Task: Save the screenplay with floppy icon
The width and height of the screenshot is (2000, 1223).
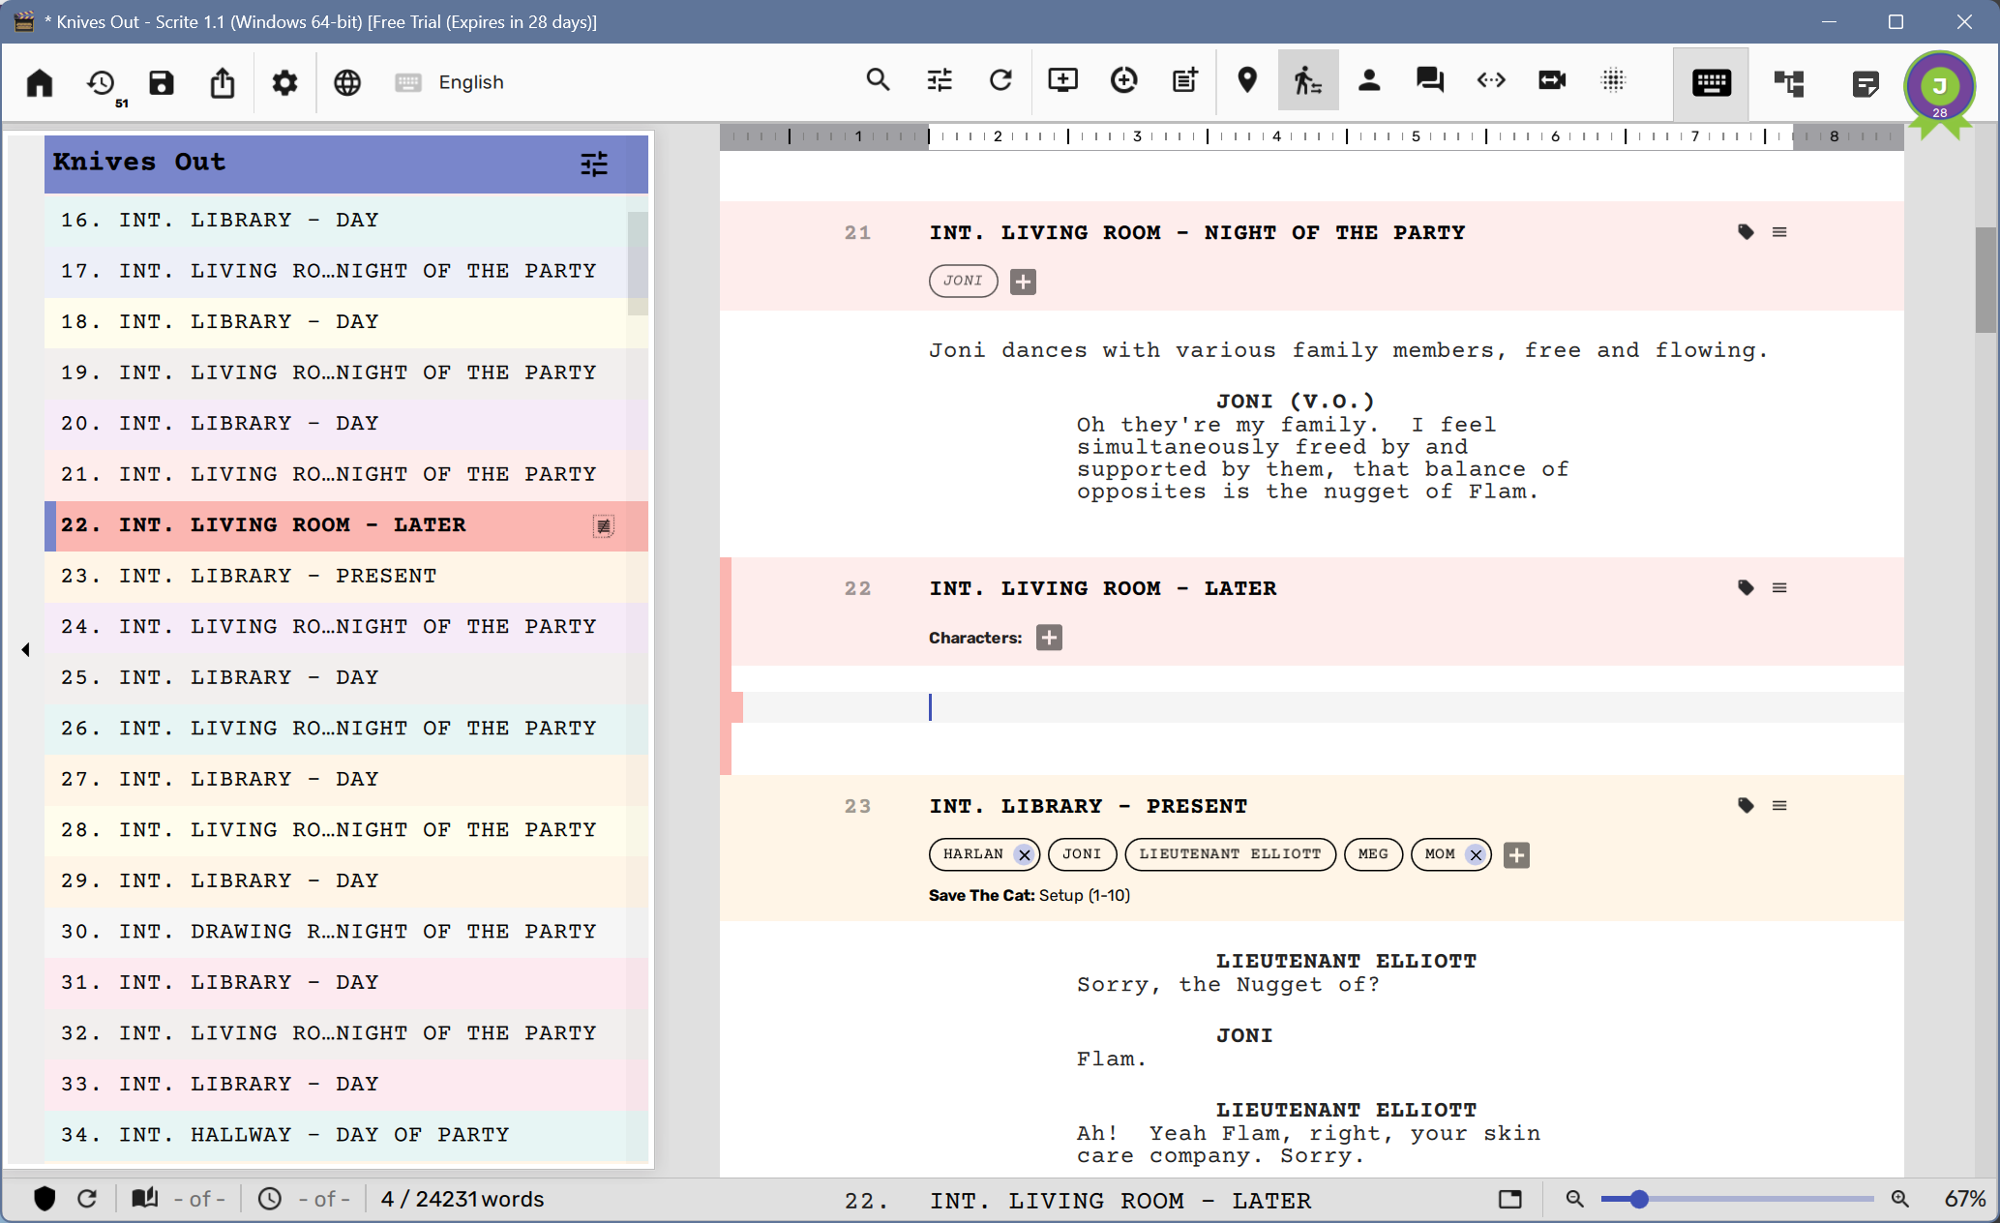Action: (162, 82)
